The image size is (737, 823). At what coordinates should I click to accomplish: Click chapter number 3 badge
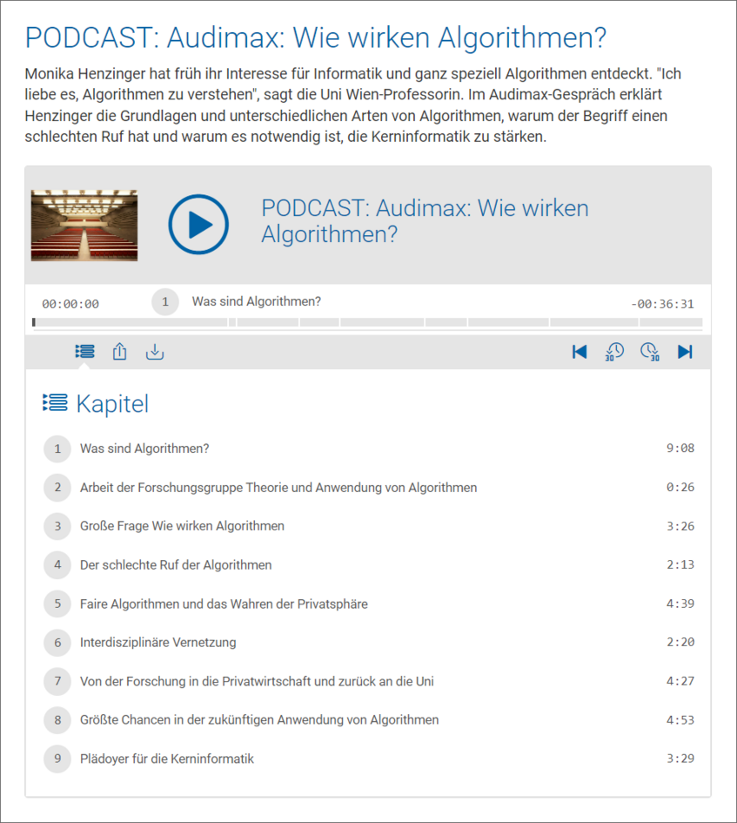coord(57,526)
